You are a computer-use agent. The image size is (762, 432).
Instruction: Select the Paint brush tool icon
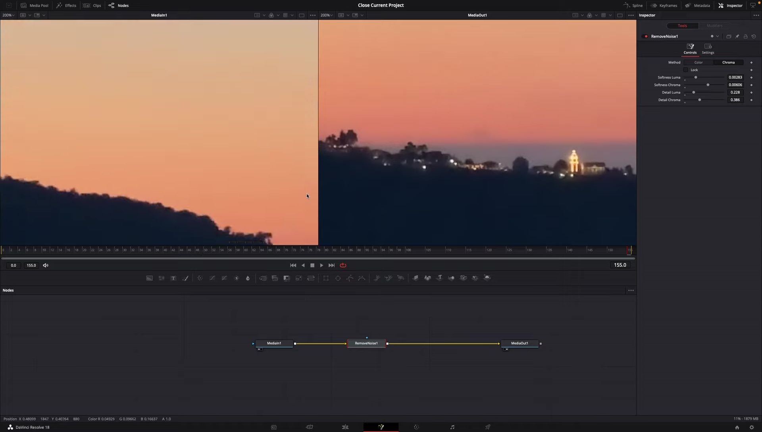185,278
